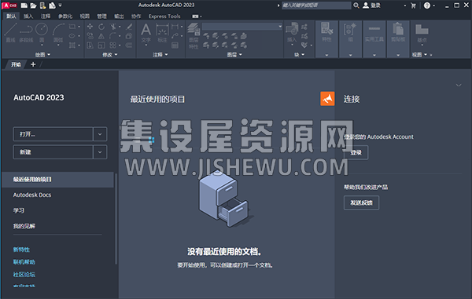Click the 打开... button
This screenshot has width=472, height=299.
53,134
